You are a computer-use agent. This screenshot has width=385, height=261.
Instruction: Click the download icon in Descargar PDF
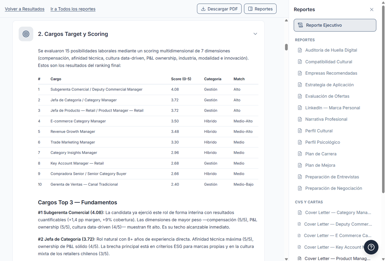click(203, 9)
